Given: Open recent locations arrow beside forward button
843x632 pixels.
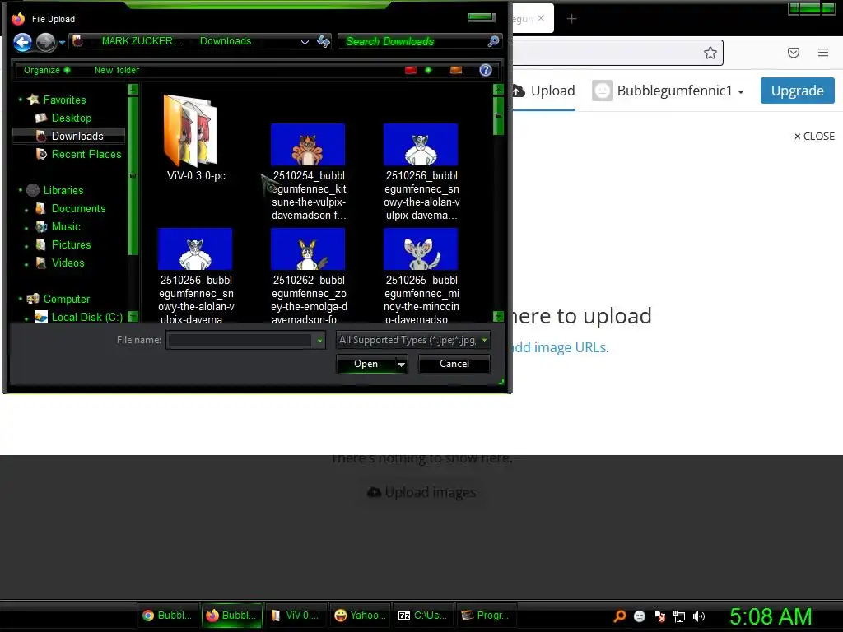Looking at the screenshot, I should click(x=62, y=42).
